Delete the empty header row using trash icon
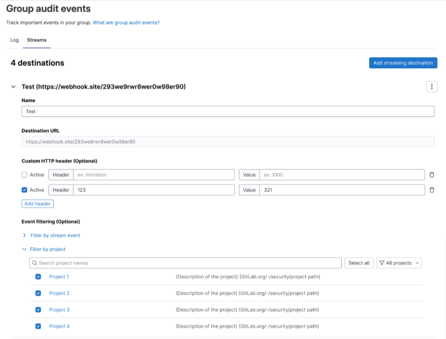The width and height of the screenshot is (446, 339). 431,175
